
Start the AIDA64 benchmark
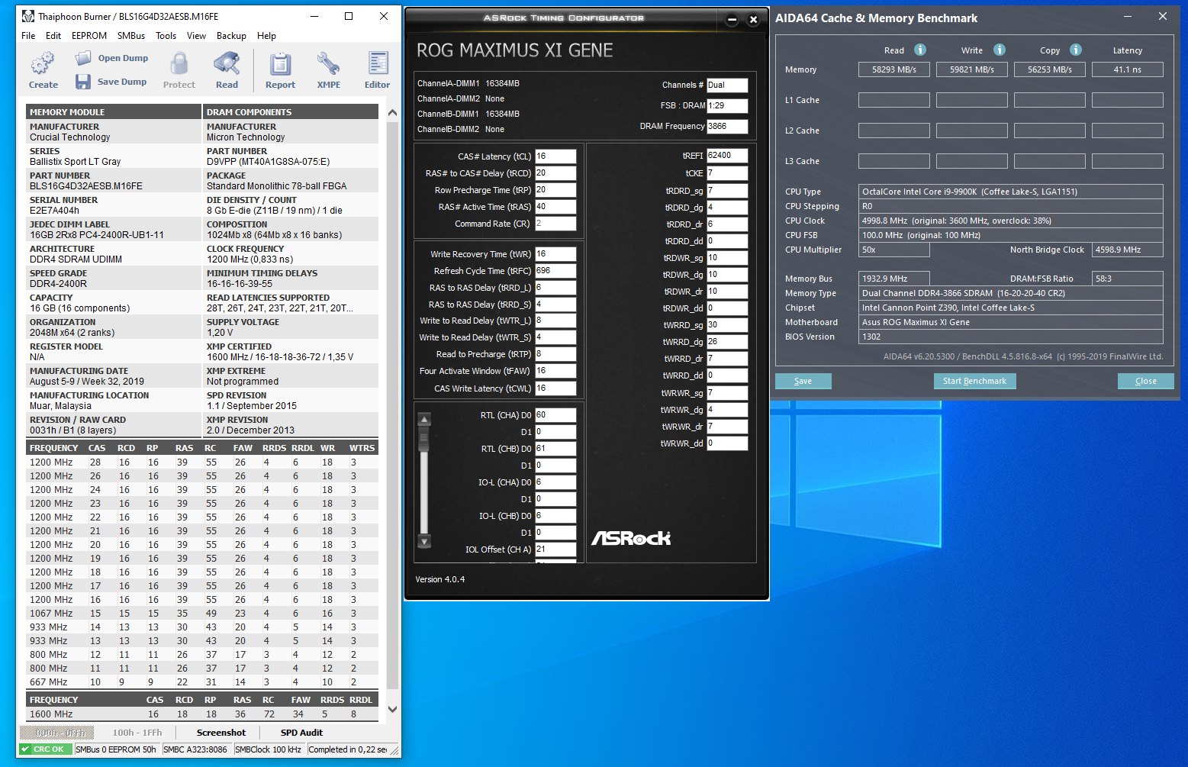coord(974,381)
